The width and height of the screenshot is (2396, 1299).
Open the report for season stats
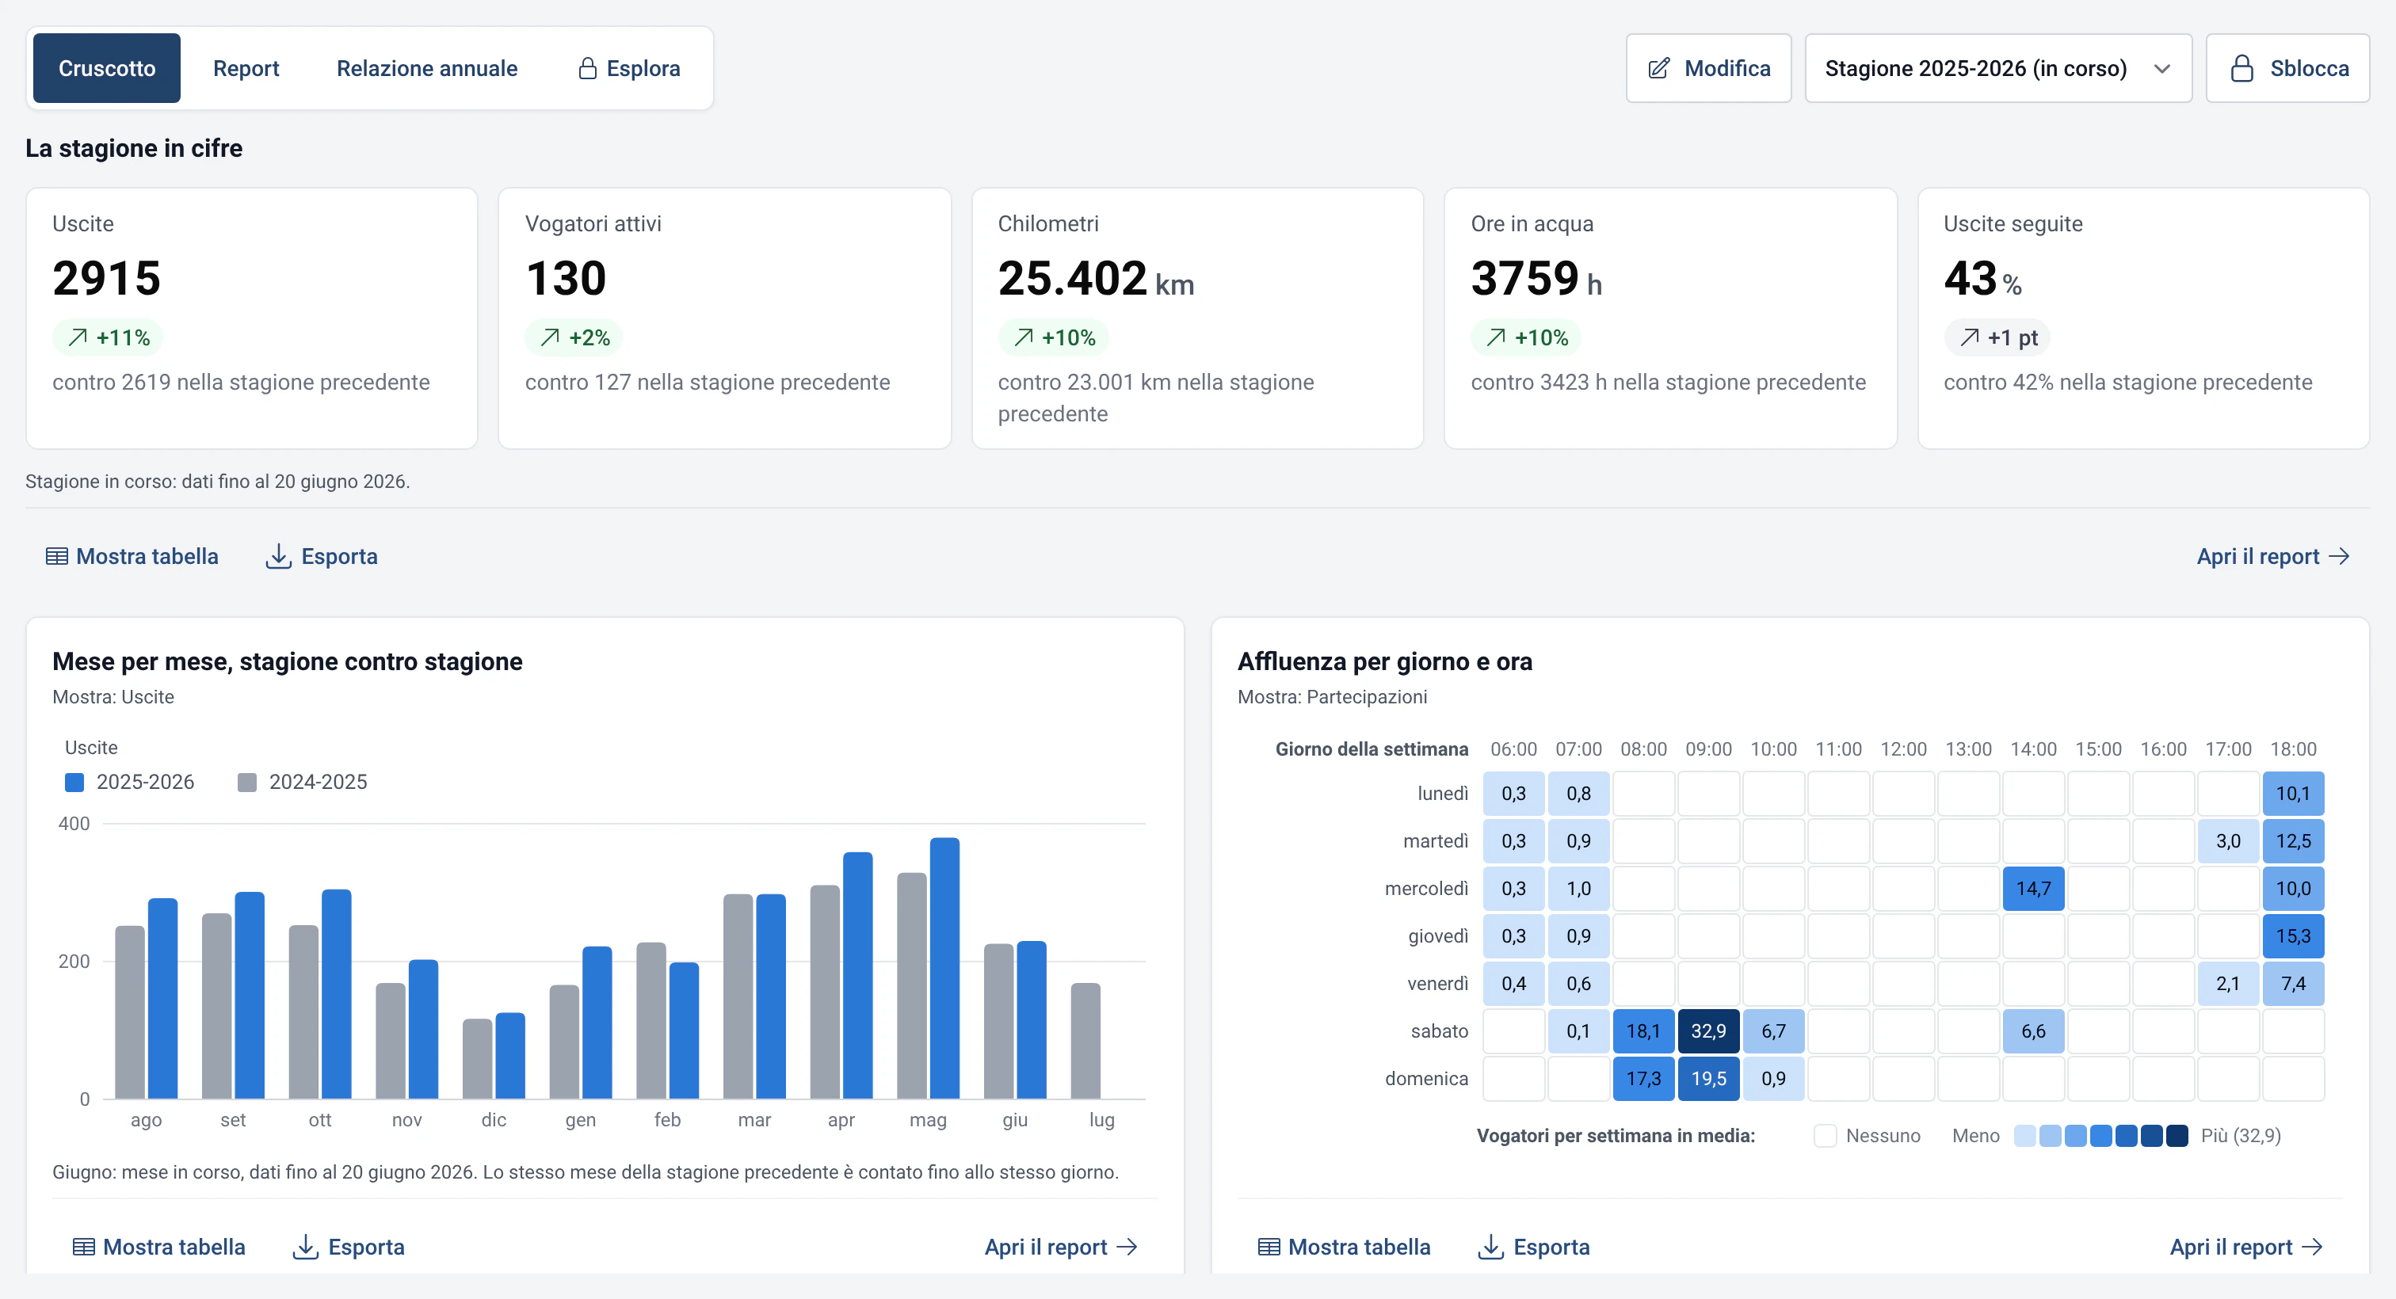click(2272, 556)
